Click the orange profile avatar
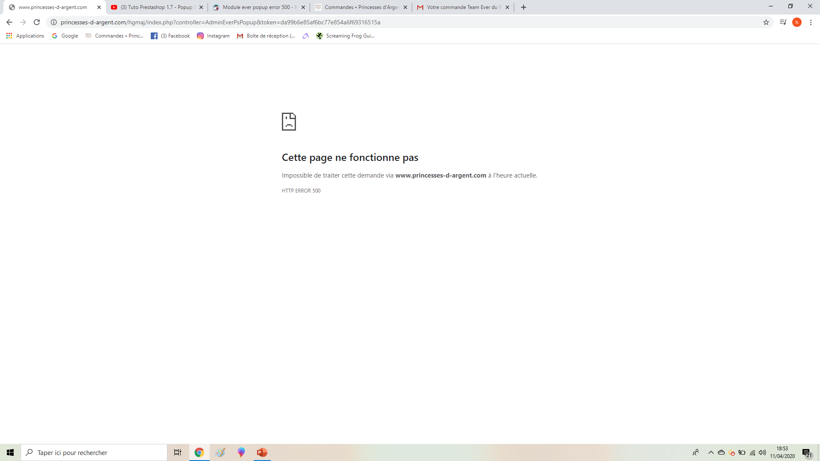820x461 pixels. [x=797, y=22]
